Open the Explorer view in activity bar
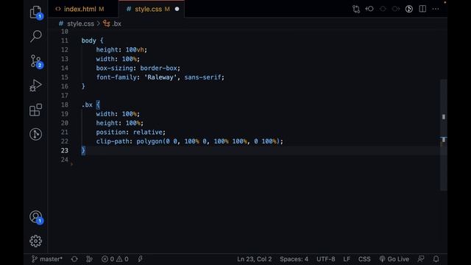This screenshot has width=471, height=265. 36,13
